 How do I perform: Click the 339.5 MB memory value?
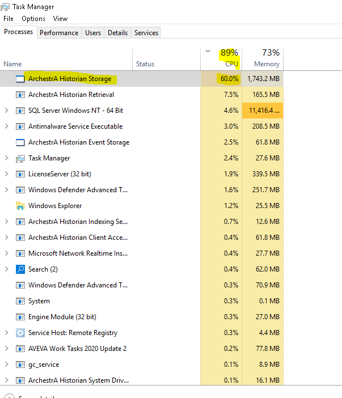pos(266,174)
